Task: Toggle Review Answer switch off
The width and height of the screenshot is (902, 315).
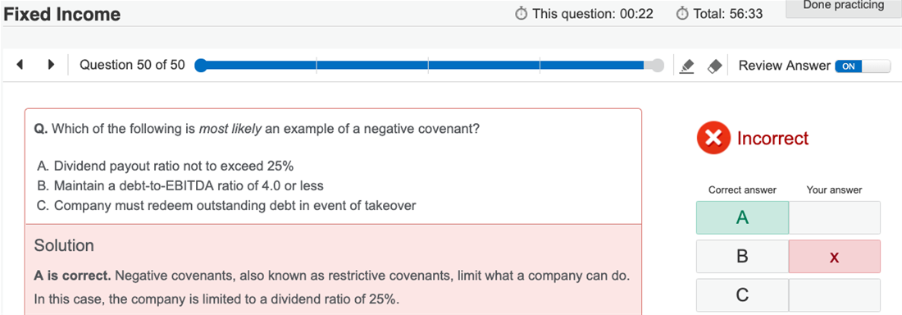Action: 862,66
